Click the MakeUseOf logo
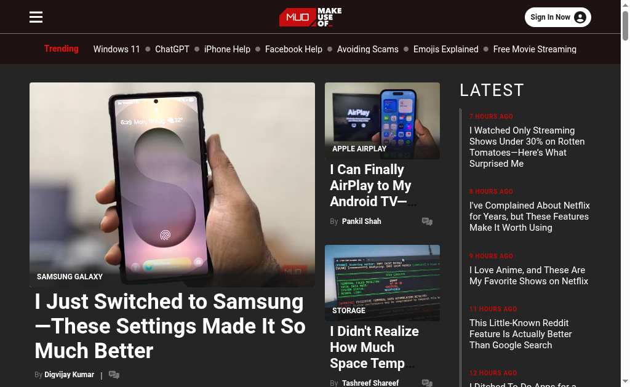The height and width of the screenshot is (387, 630). 310,17
